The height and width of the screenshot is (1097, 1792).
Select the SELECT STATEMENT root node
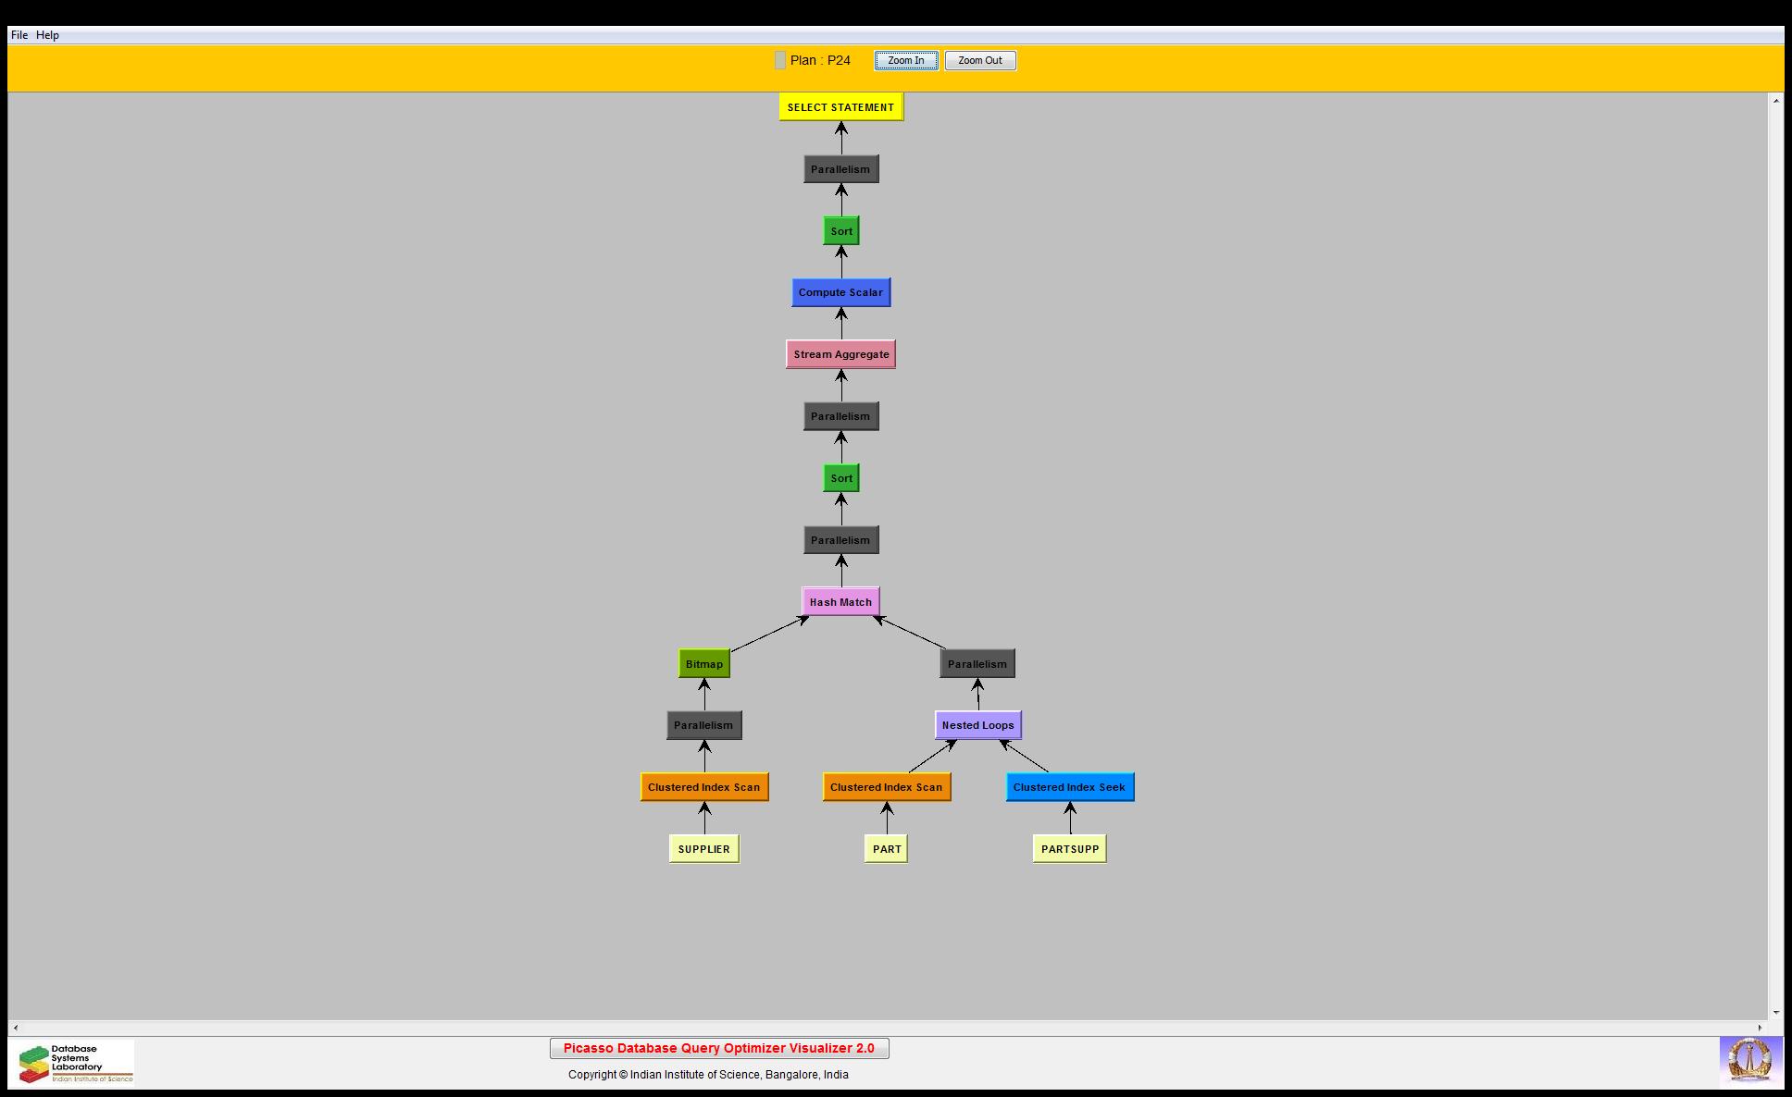coord(840,107)
